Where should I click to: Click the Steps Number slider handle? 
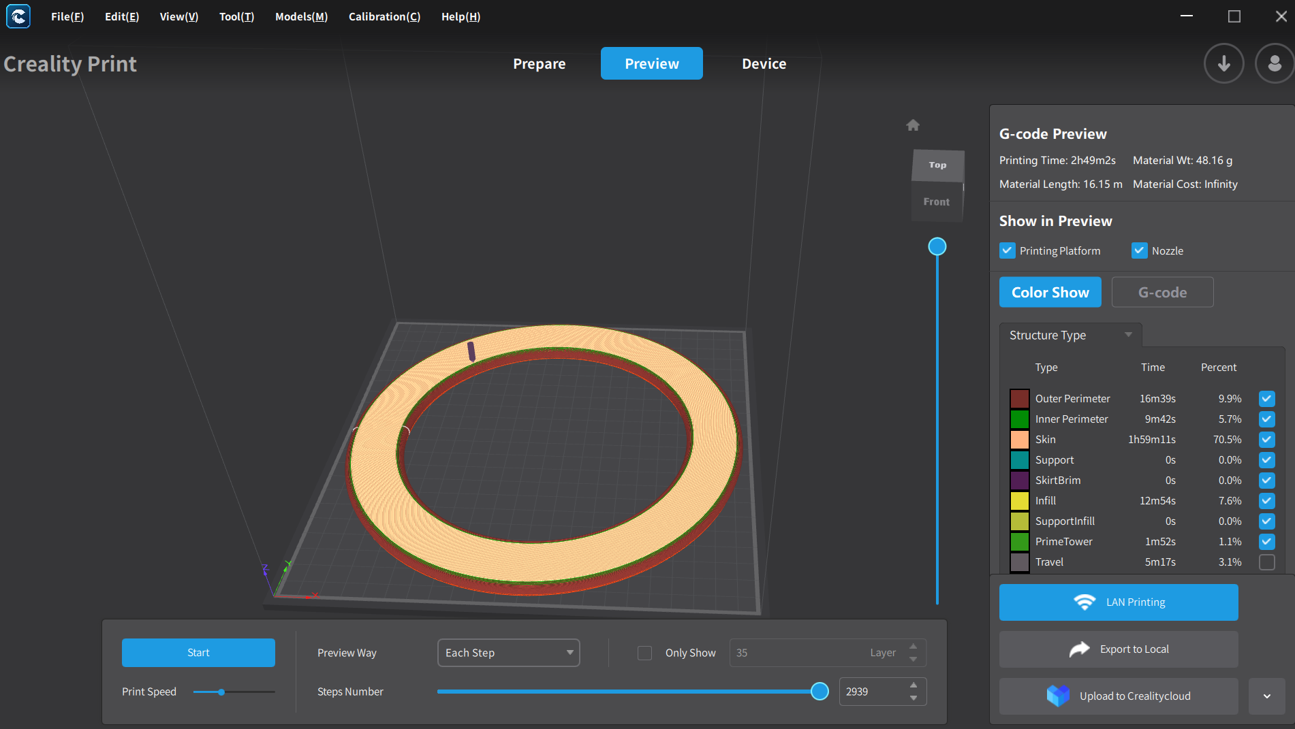(x=820, y=692)
